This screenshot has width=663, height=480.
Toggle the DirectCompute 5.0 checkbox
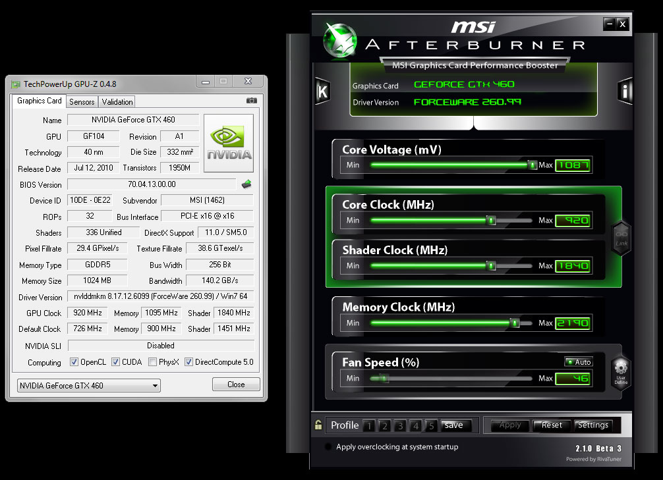coord(188,362)
